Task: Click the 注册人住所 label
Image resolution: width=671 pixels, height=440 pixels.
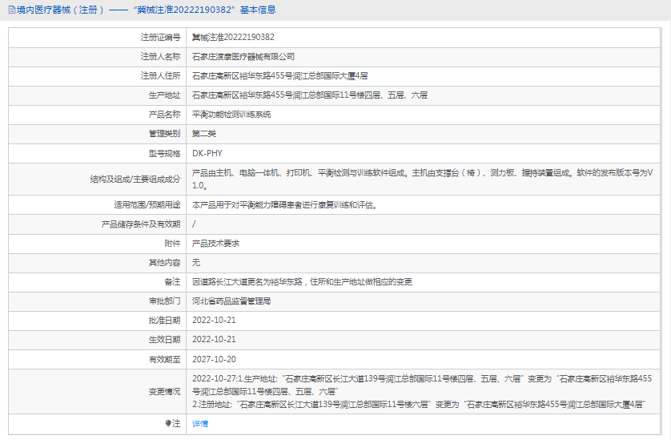Action: (160, 76)
